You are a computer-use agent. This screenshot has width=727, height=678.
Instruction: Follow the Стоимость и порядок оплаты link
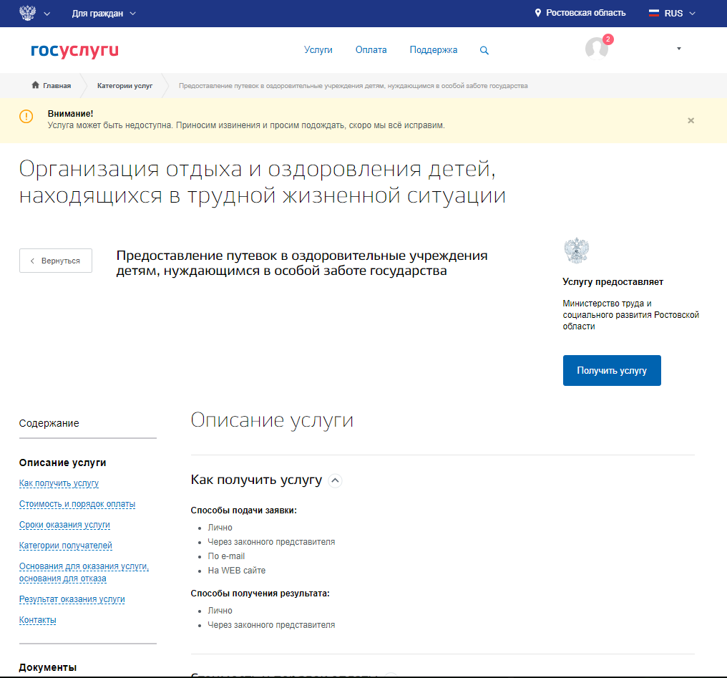pos(77,504)
